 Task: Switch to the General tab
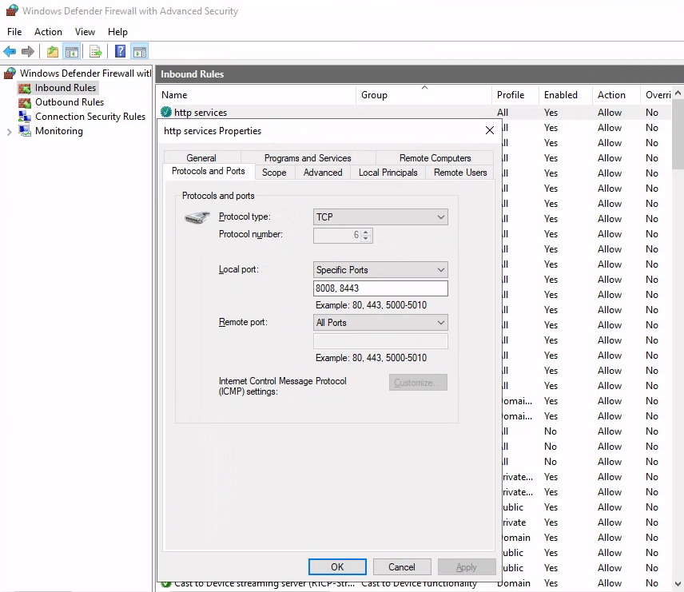pos(201,158)
